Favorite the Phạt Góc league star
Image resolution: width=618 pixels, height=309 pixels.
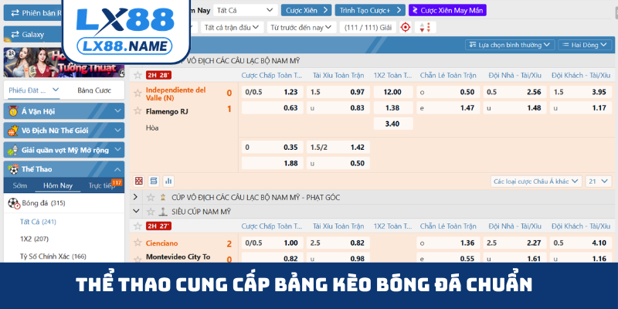[151, 198]
